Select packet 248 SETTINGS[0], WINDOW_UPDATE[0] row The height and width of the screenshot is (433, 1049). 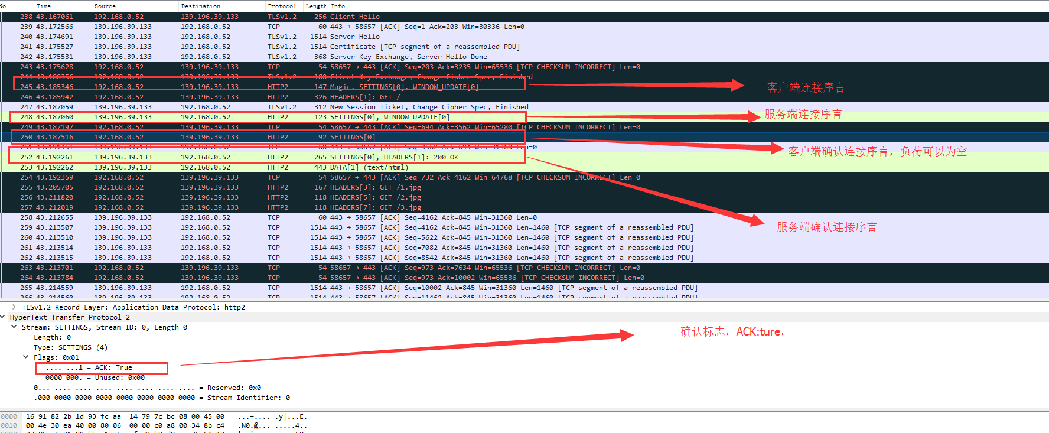point(524,117)
